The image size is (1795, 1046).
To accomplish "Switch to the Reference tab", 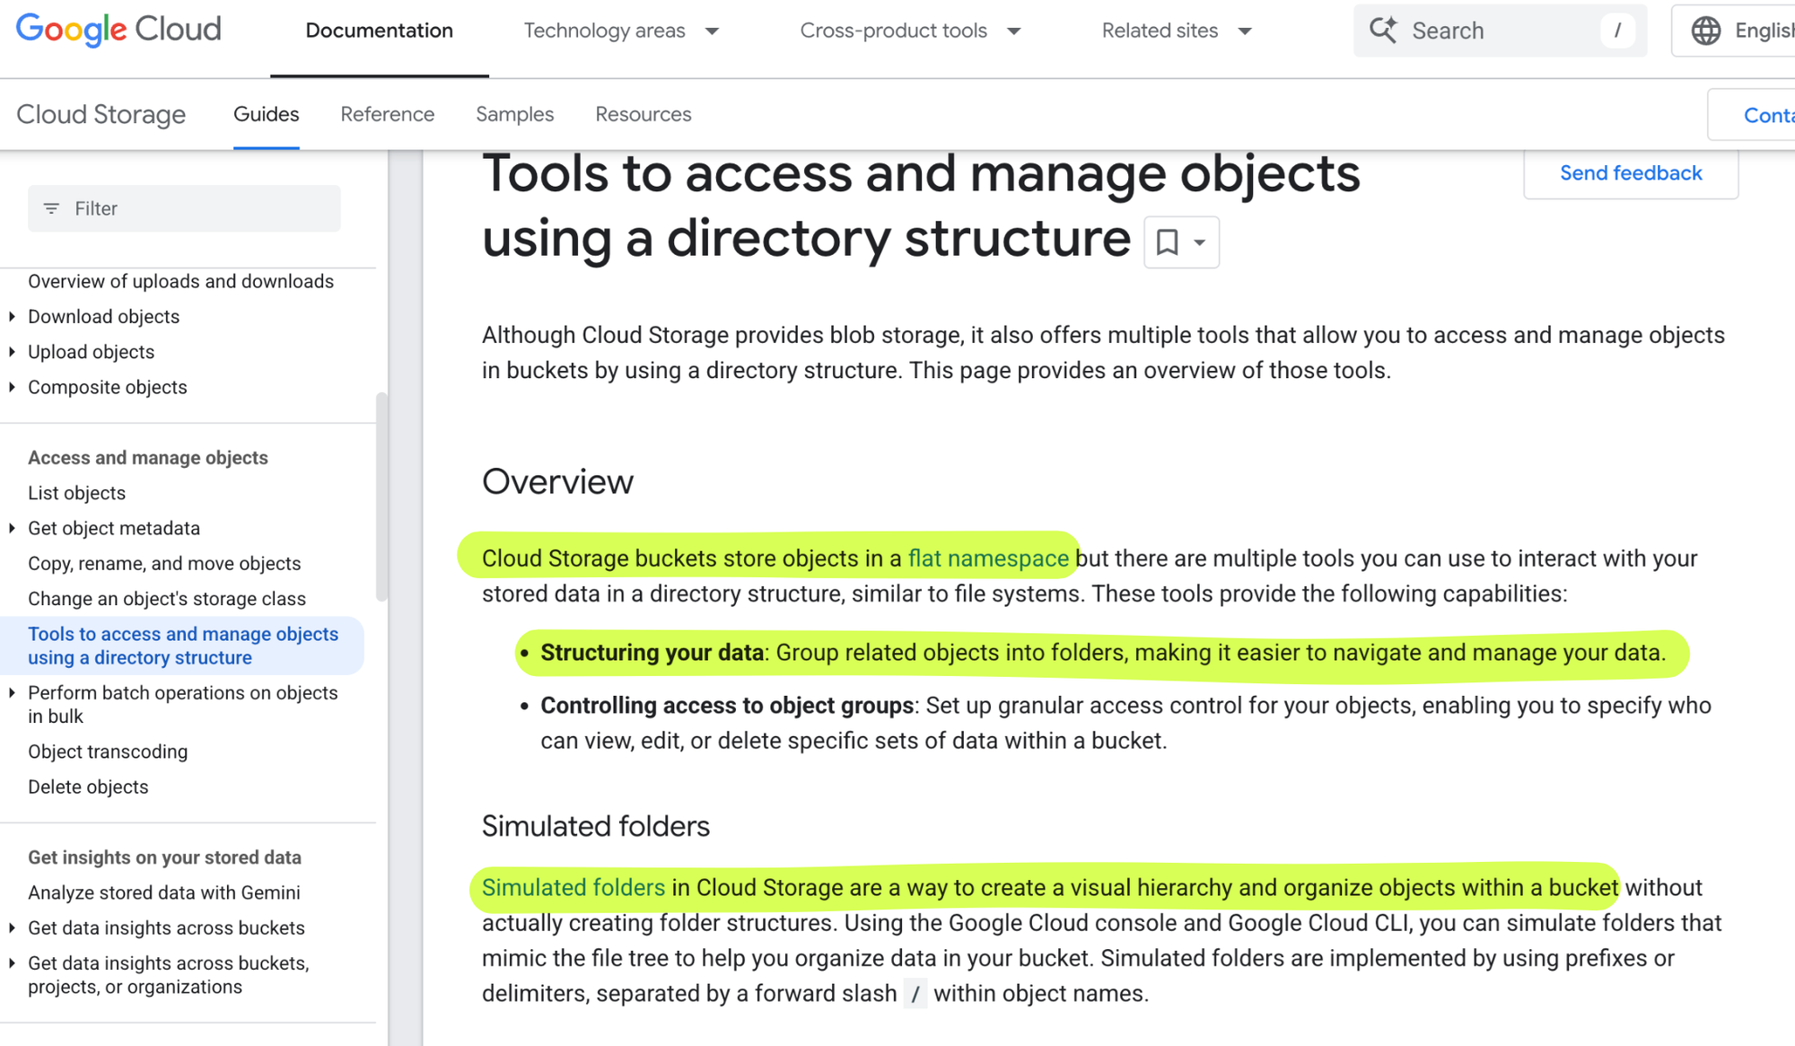I will pyautogui.click(x=387, y=114).
